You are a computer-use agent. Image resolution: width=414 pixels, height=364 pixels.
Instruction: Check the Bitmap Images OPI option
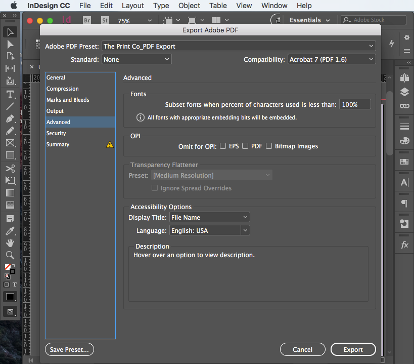pos(269,146)
